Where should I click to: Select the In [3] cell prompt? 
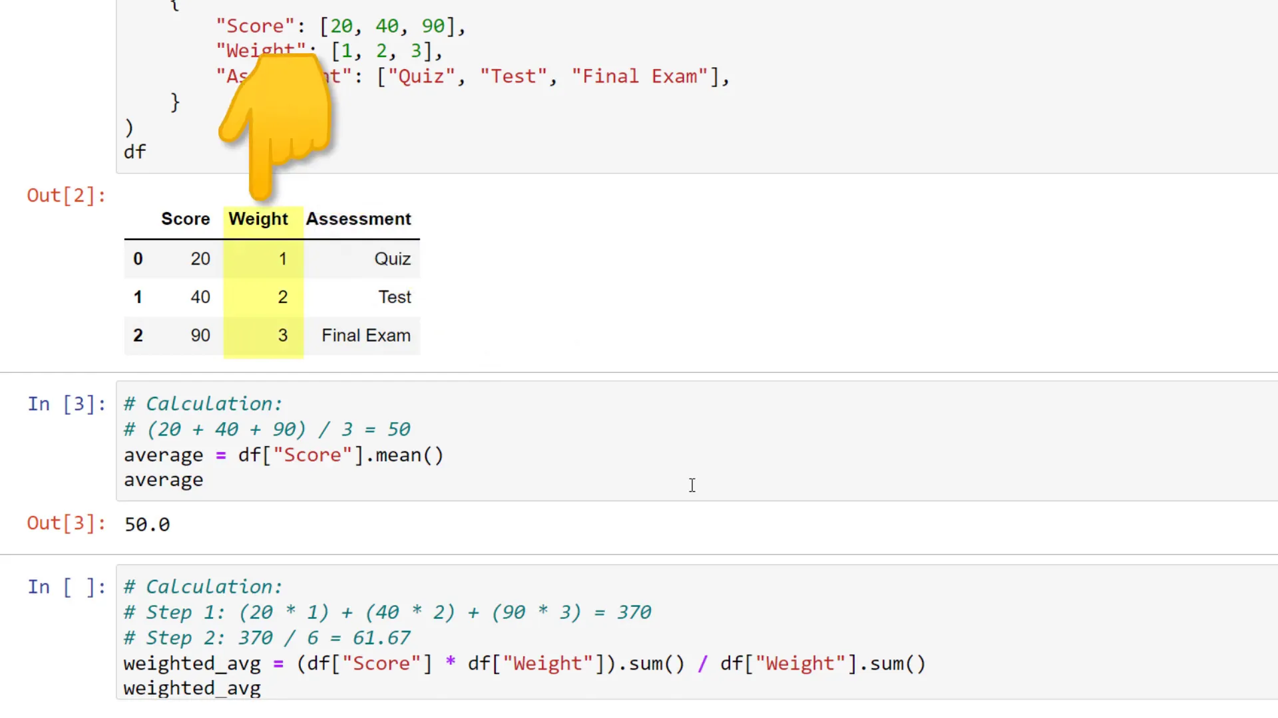click(x=66, y=404)
